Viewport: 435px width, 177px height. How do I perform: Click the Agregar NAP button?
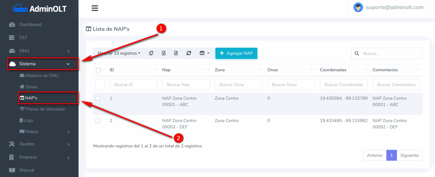click(x=236, y=53)
